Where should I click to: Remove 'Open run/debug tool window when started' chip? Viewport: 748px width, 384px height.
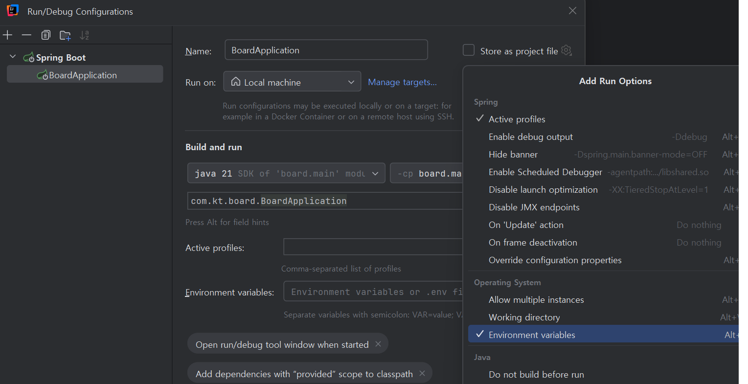(x=378, y=344)
